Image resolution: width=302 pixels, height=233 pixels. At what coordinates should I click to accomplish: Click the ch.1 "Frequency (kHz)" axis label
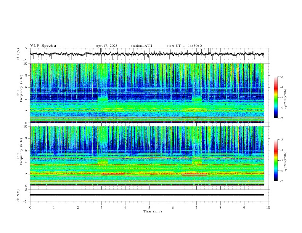point(21,88)
